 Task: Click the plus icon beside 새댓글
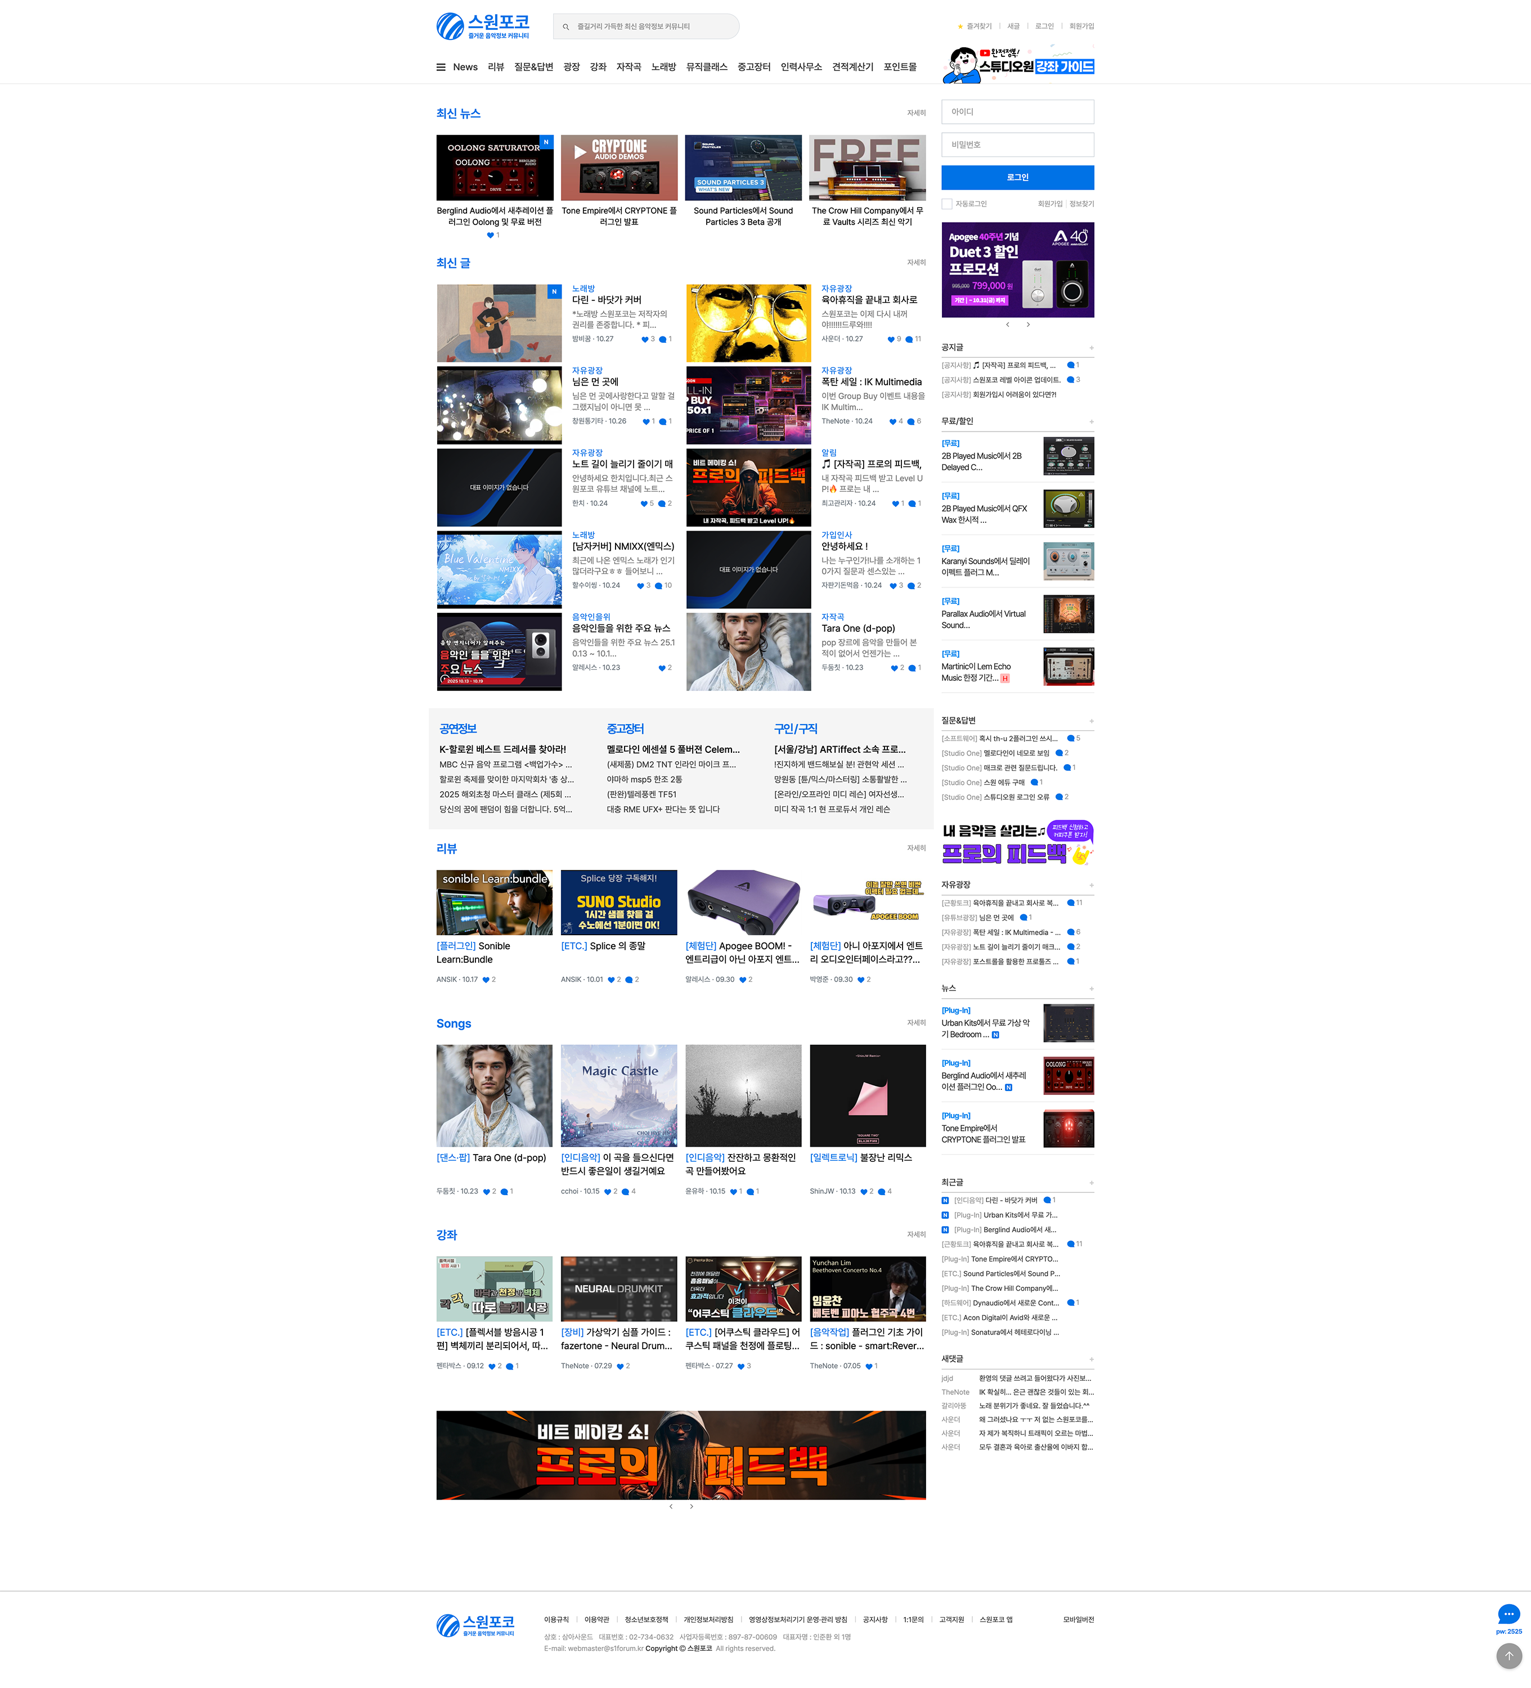[1092, 1360]
